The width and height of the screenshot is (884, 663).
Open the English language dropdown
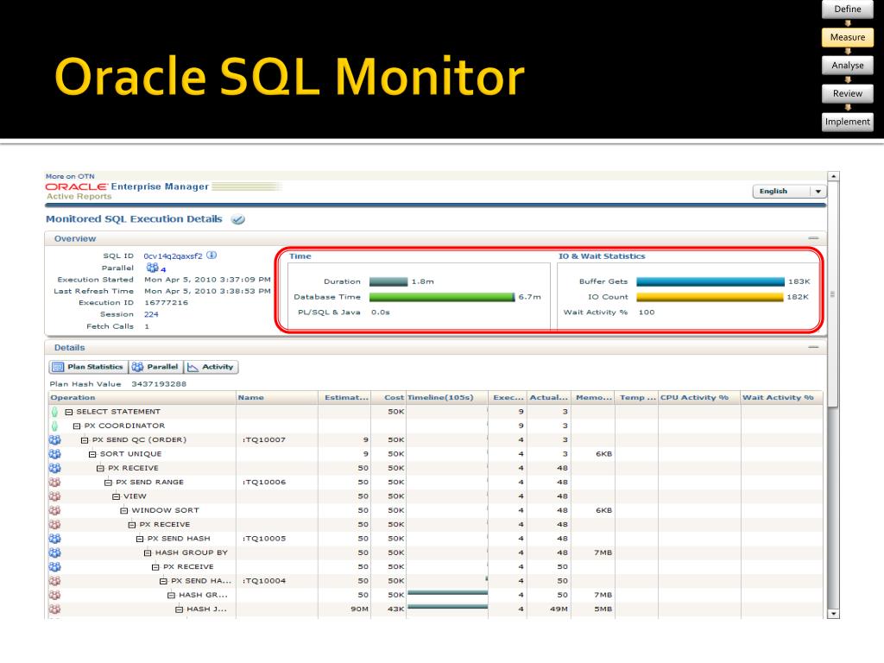click(789, 192)
